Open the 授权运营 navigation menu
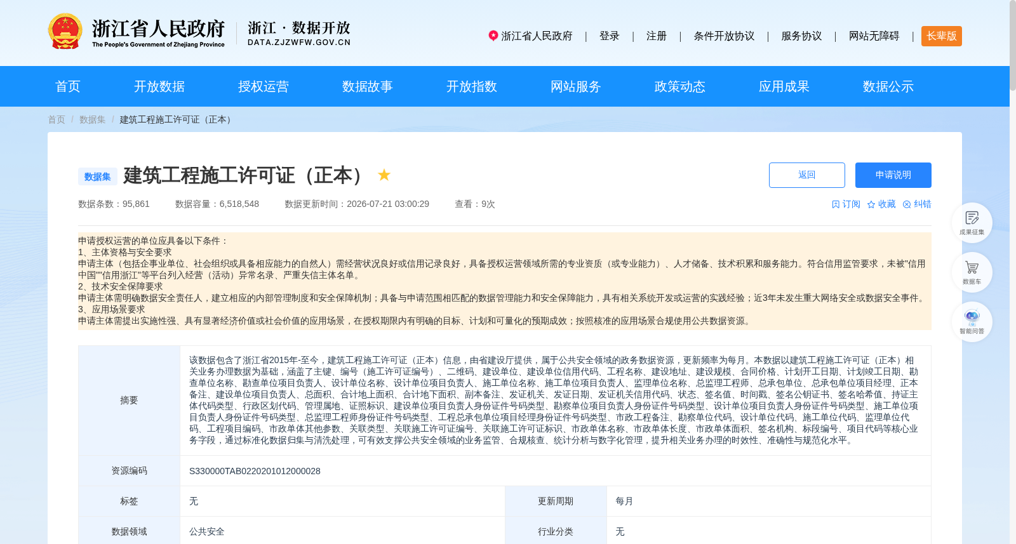The width and height of the screenshot is (1016, 544). [x=264, y=86]
